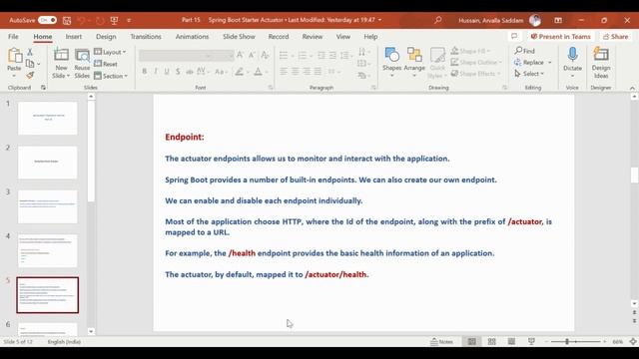This screenshot has width=639, height=359.
Task: Switch to the Insert tab
Action: point(73,37)
